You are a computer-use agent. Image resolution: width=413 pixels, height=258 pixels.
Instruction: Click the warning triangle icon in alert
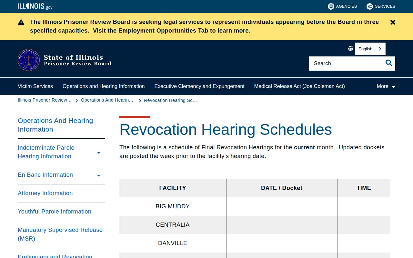coord(21,22)
